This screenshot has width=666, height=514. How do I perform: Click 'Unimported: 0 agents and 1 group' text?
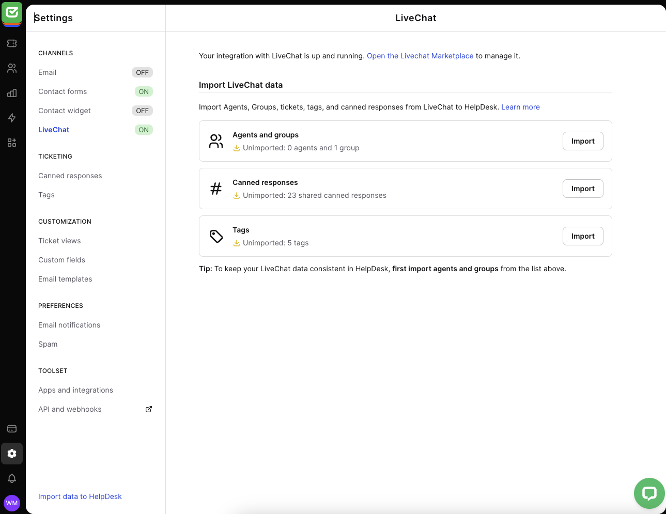(301, 148)
